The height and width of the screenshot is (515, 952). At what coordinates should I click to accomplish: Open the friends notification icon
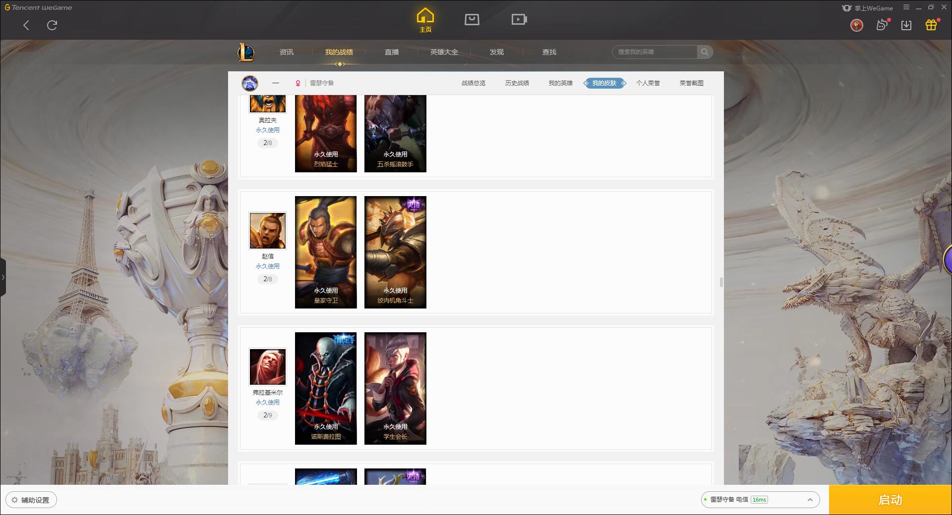click(882, 25)
